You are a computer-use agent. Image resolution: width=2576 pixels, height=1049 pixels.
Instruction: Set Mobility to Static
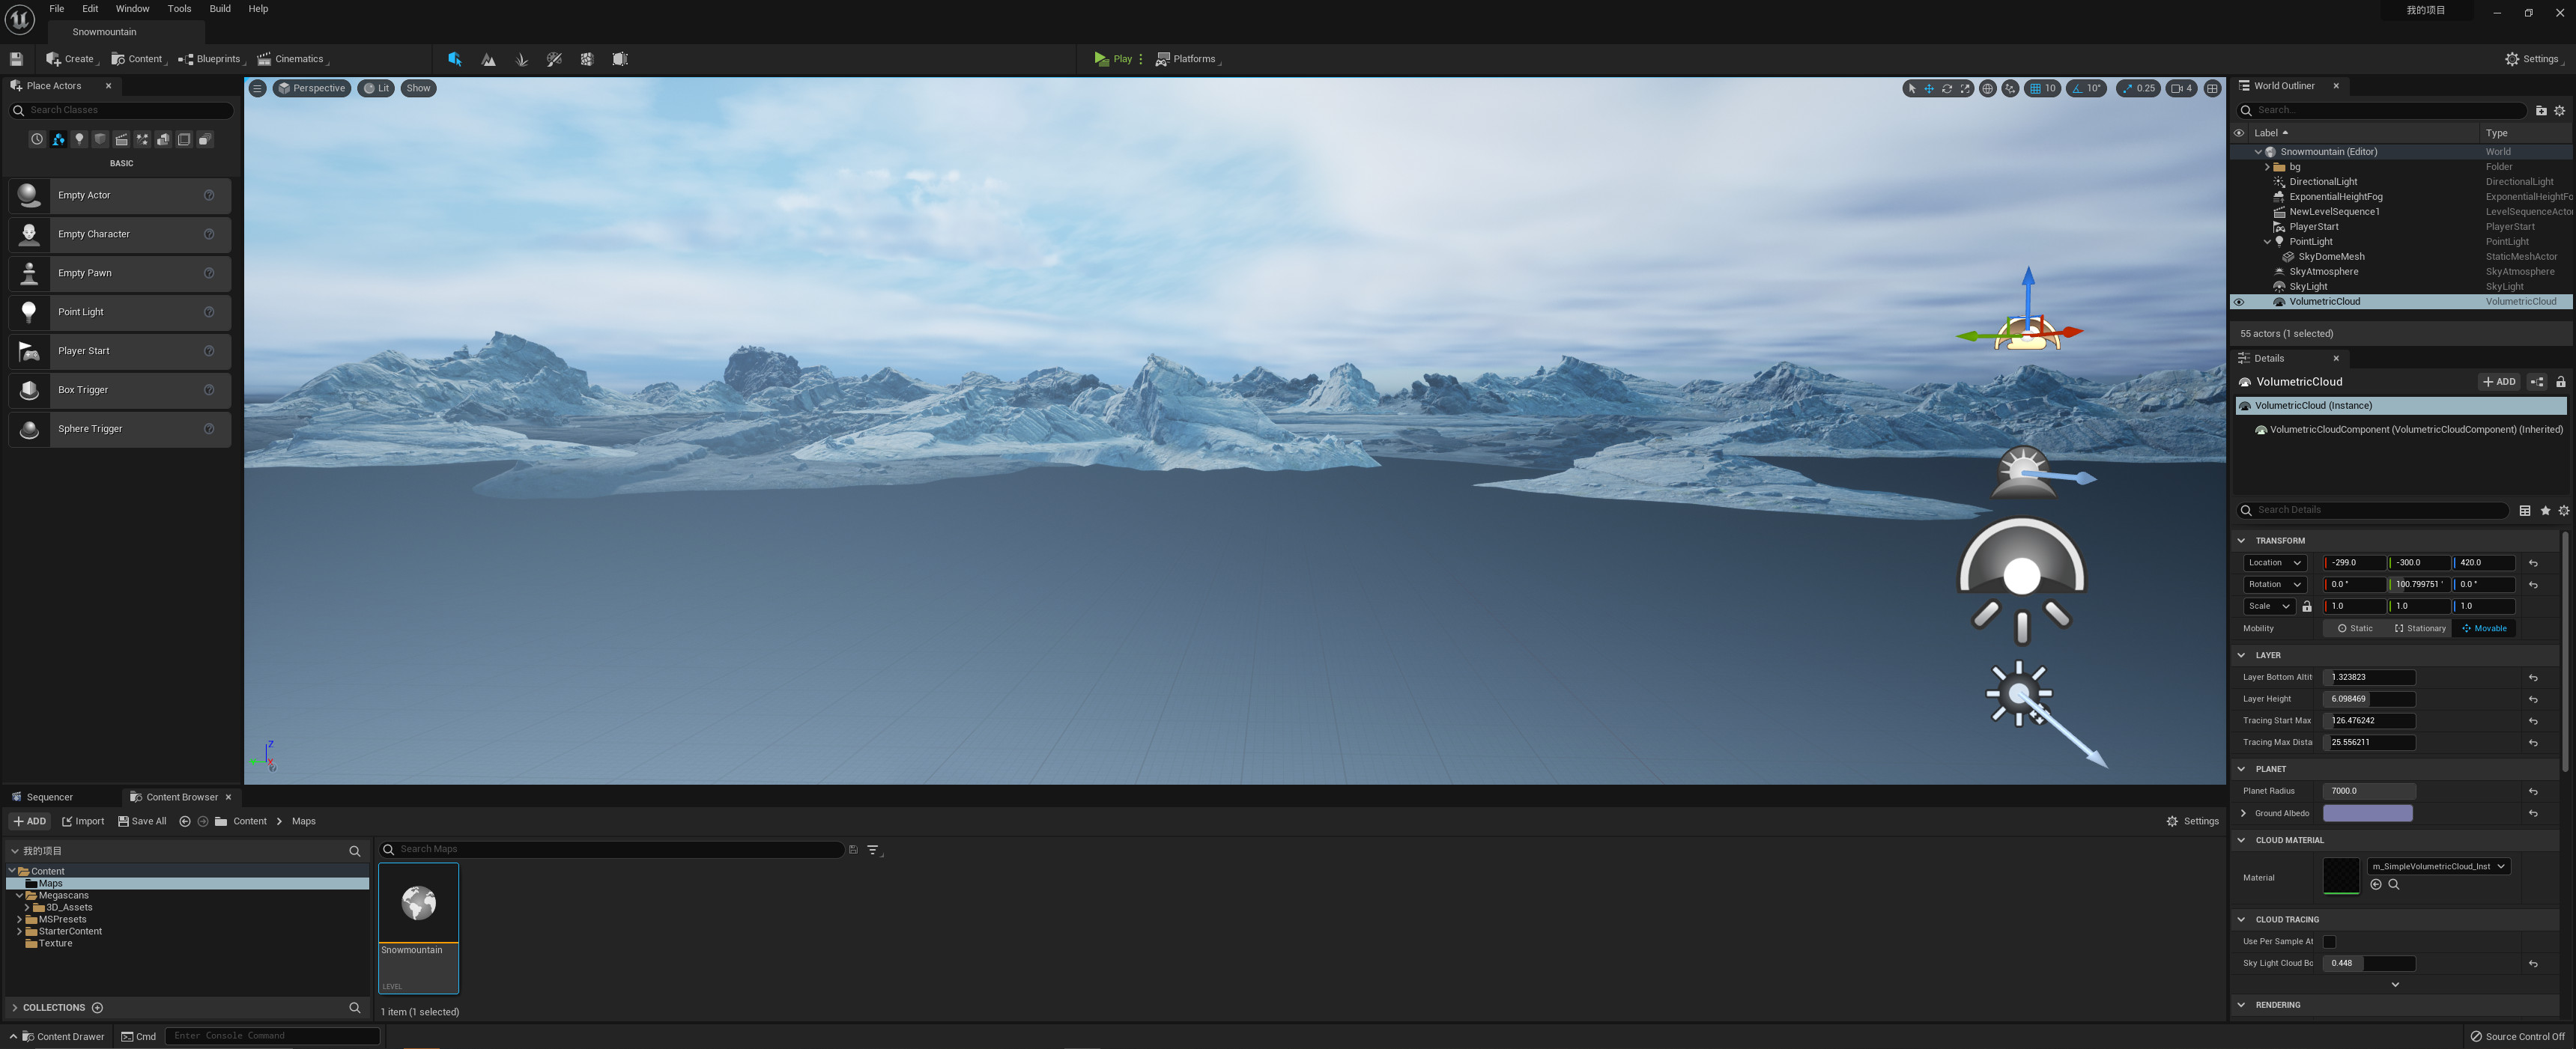[2354, 628]
